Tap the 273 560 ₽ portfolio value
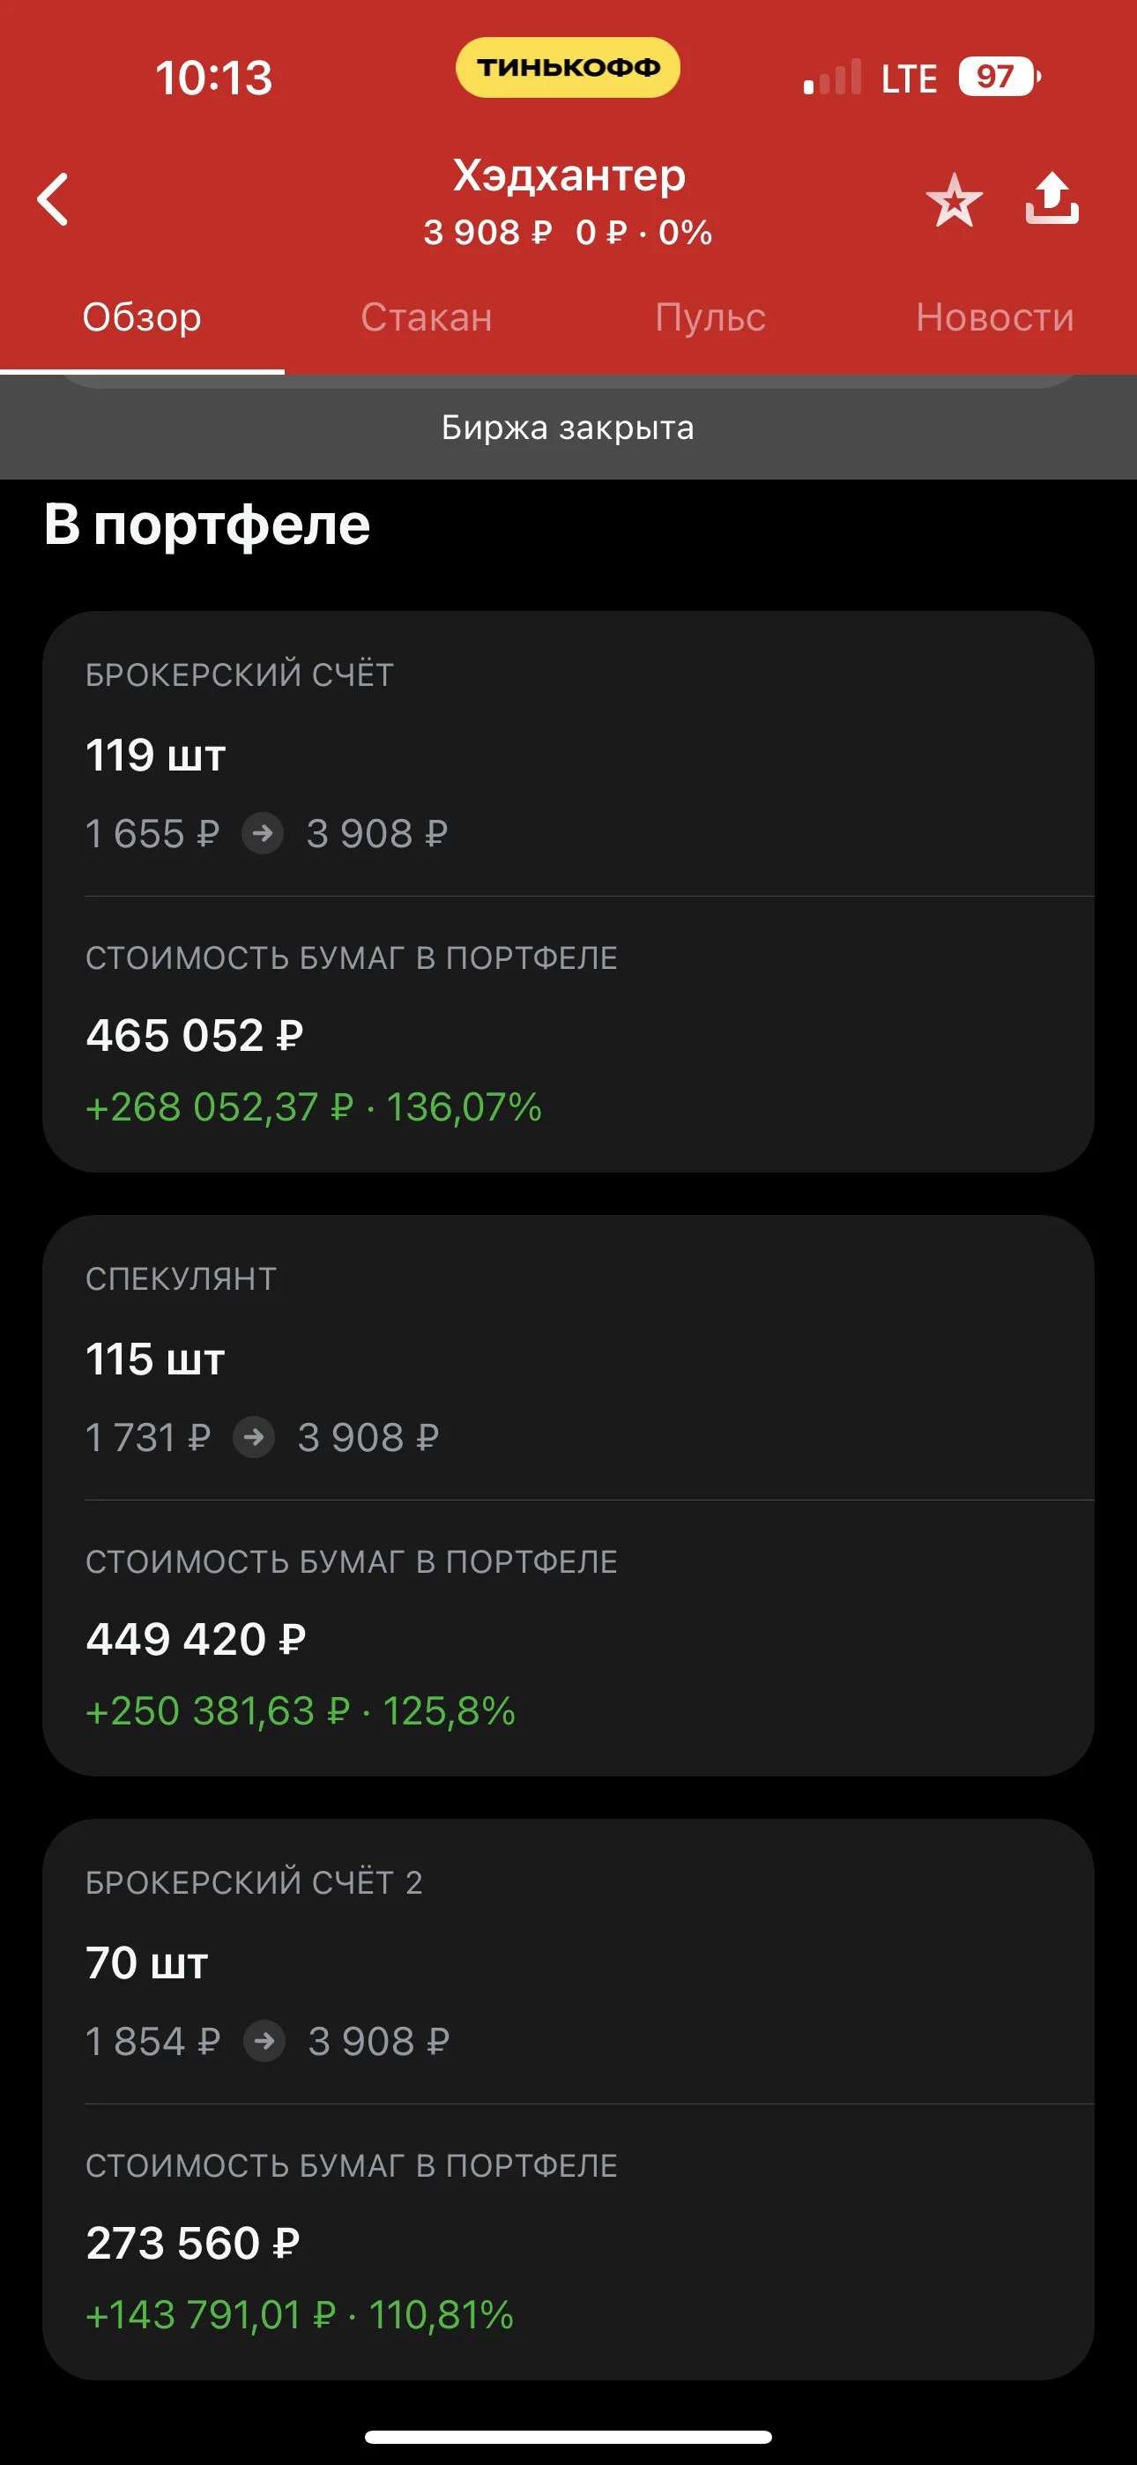1137x2465 pixels. [192, 2243]
